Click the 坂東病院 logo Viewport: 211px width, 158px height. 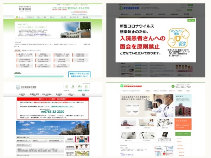[x=25, y=9]
